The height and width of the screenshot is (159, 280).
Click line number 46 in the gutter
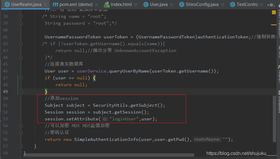point(5,71)
